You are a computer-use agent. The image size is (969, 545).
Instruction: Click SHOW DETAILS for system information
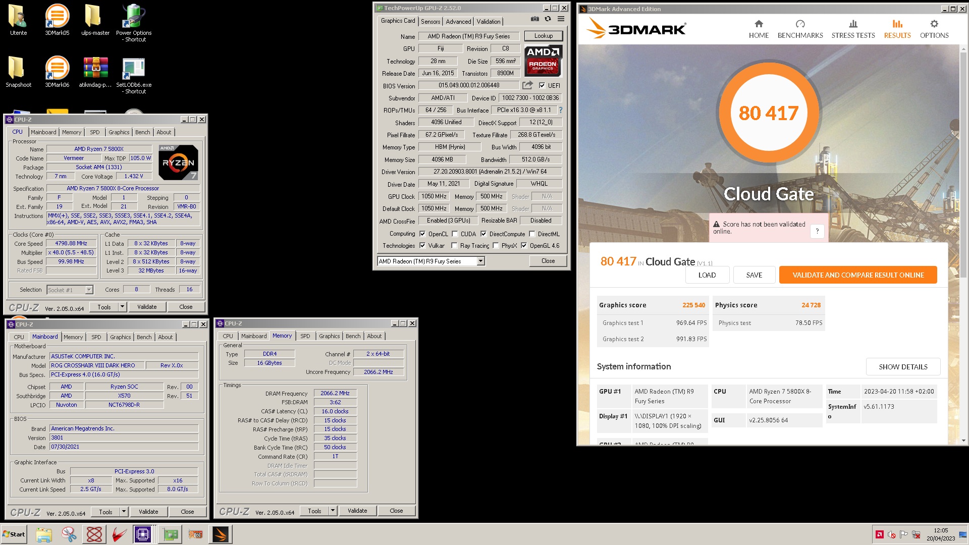pos(903,367)
